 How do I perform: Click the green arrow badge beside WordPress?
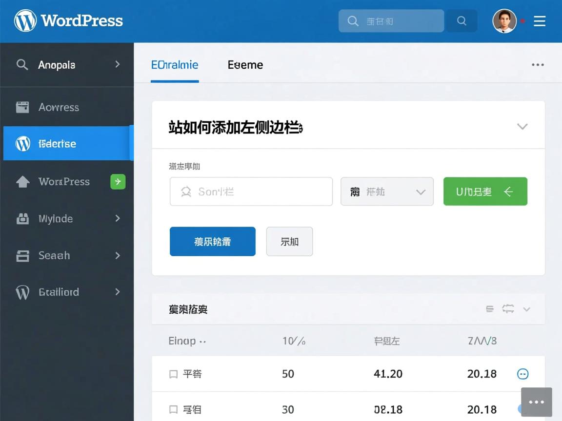118,181
